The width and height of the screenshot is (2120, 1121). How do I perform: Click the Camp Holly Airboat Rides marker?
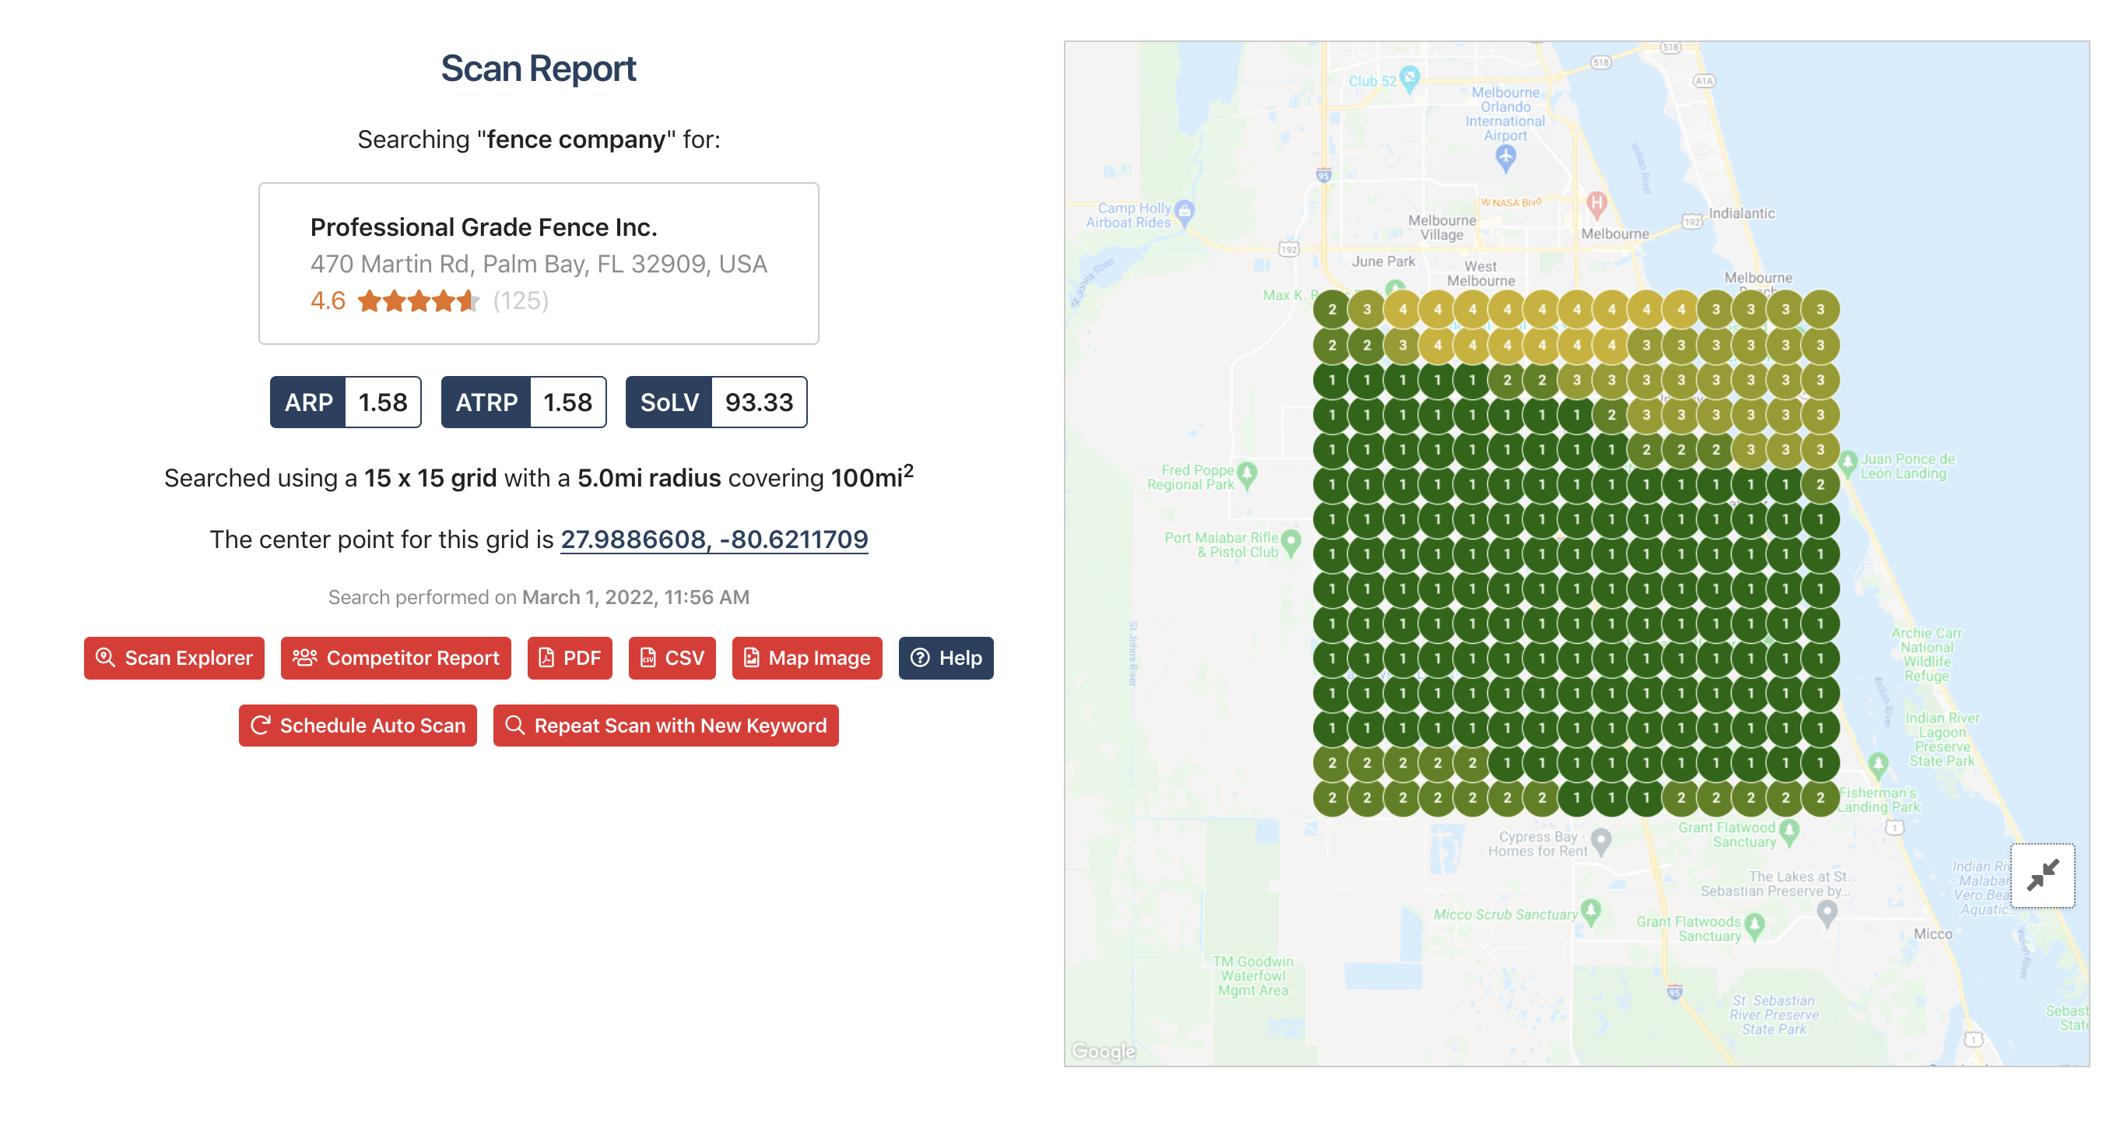(1185, 213)
